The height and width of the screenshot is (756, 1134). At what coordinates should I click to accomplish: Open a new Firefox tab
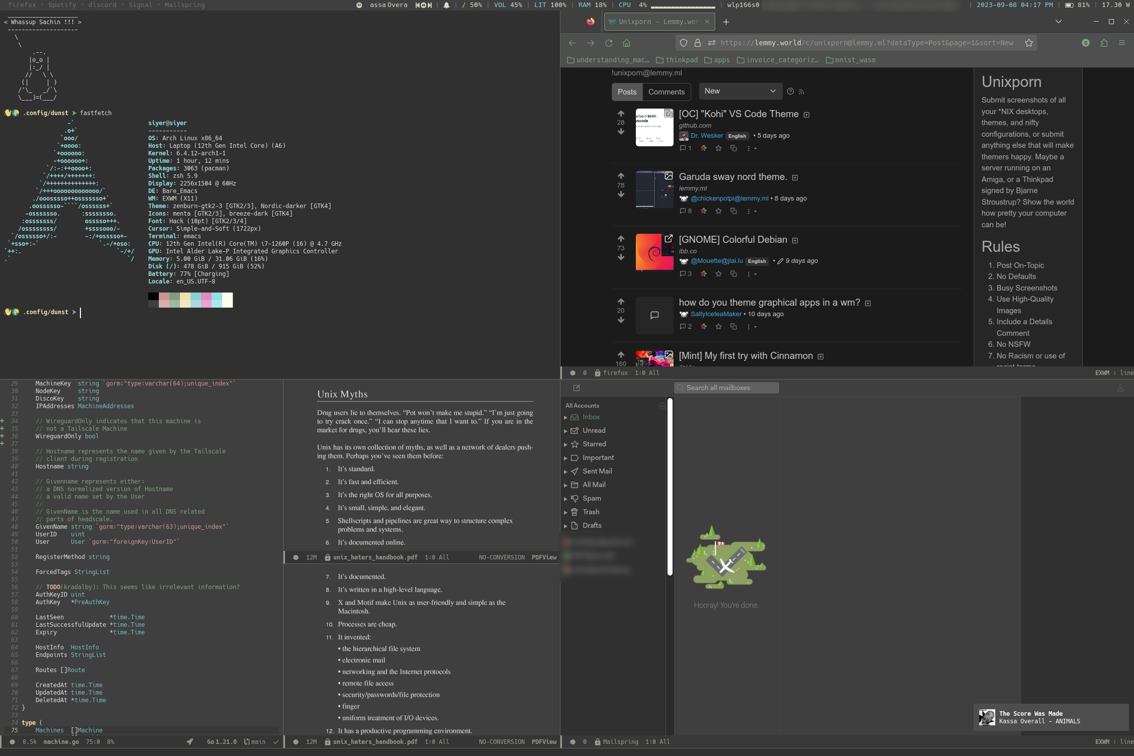[x=726, y=22]
